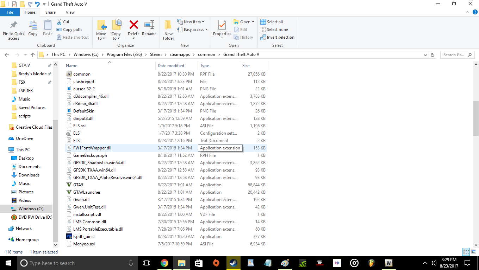The width and height of the screenshot is (479, 270).
Task: Click Select all in ribbon
Action: (272, 22)
